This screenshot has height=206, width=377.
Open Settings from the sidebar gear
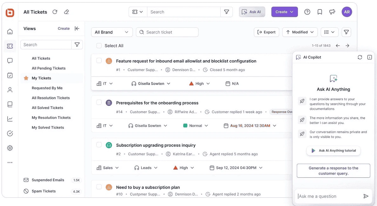[10, 148]
